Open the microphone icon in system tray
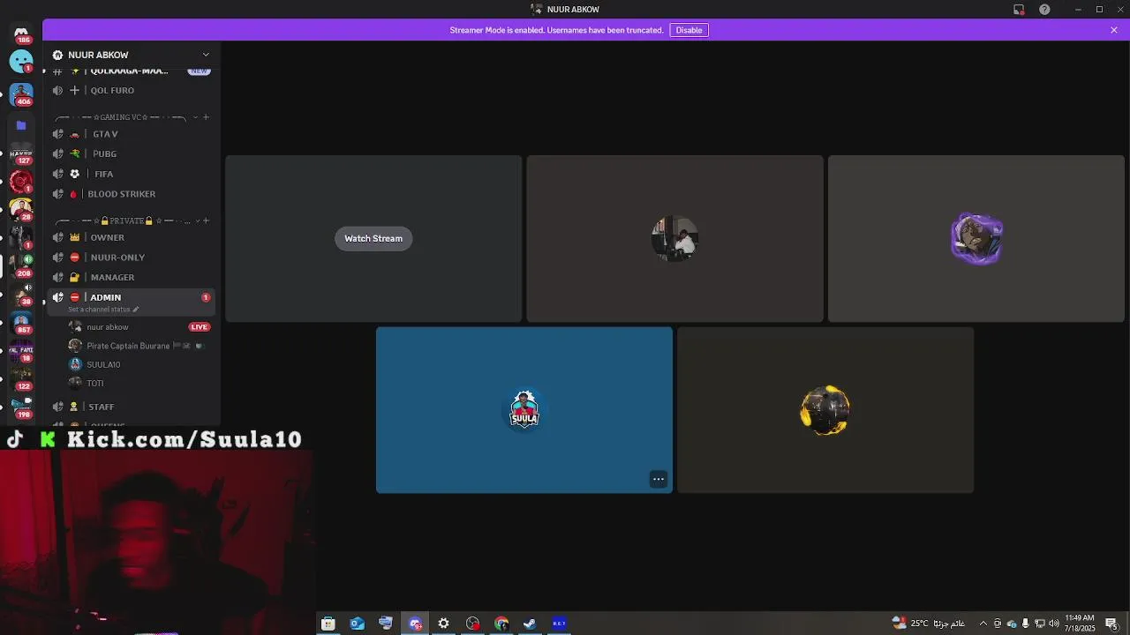This screenshot has height=635, width=1130. coord(1026,624)
